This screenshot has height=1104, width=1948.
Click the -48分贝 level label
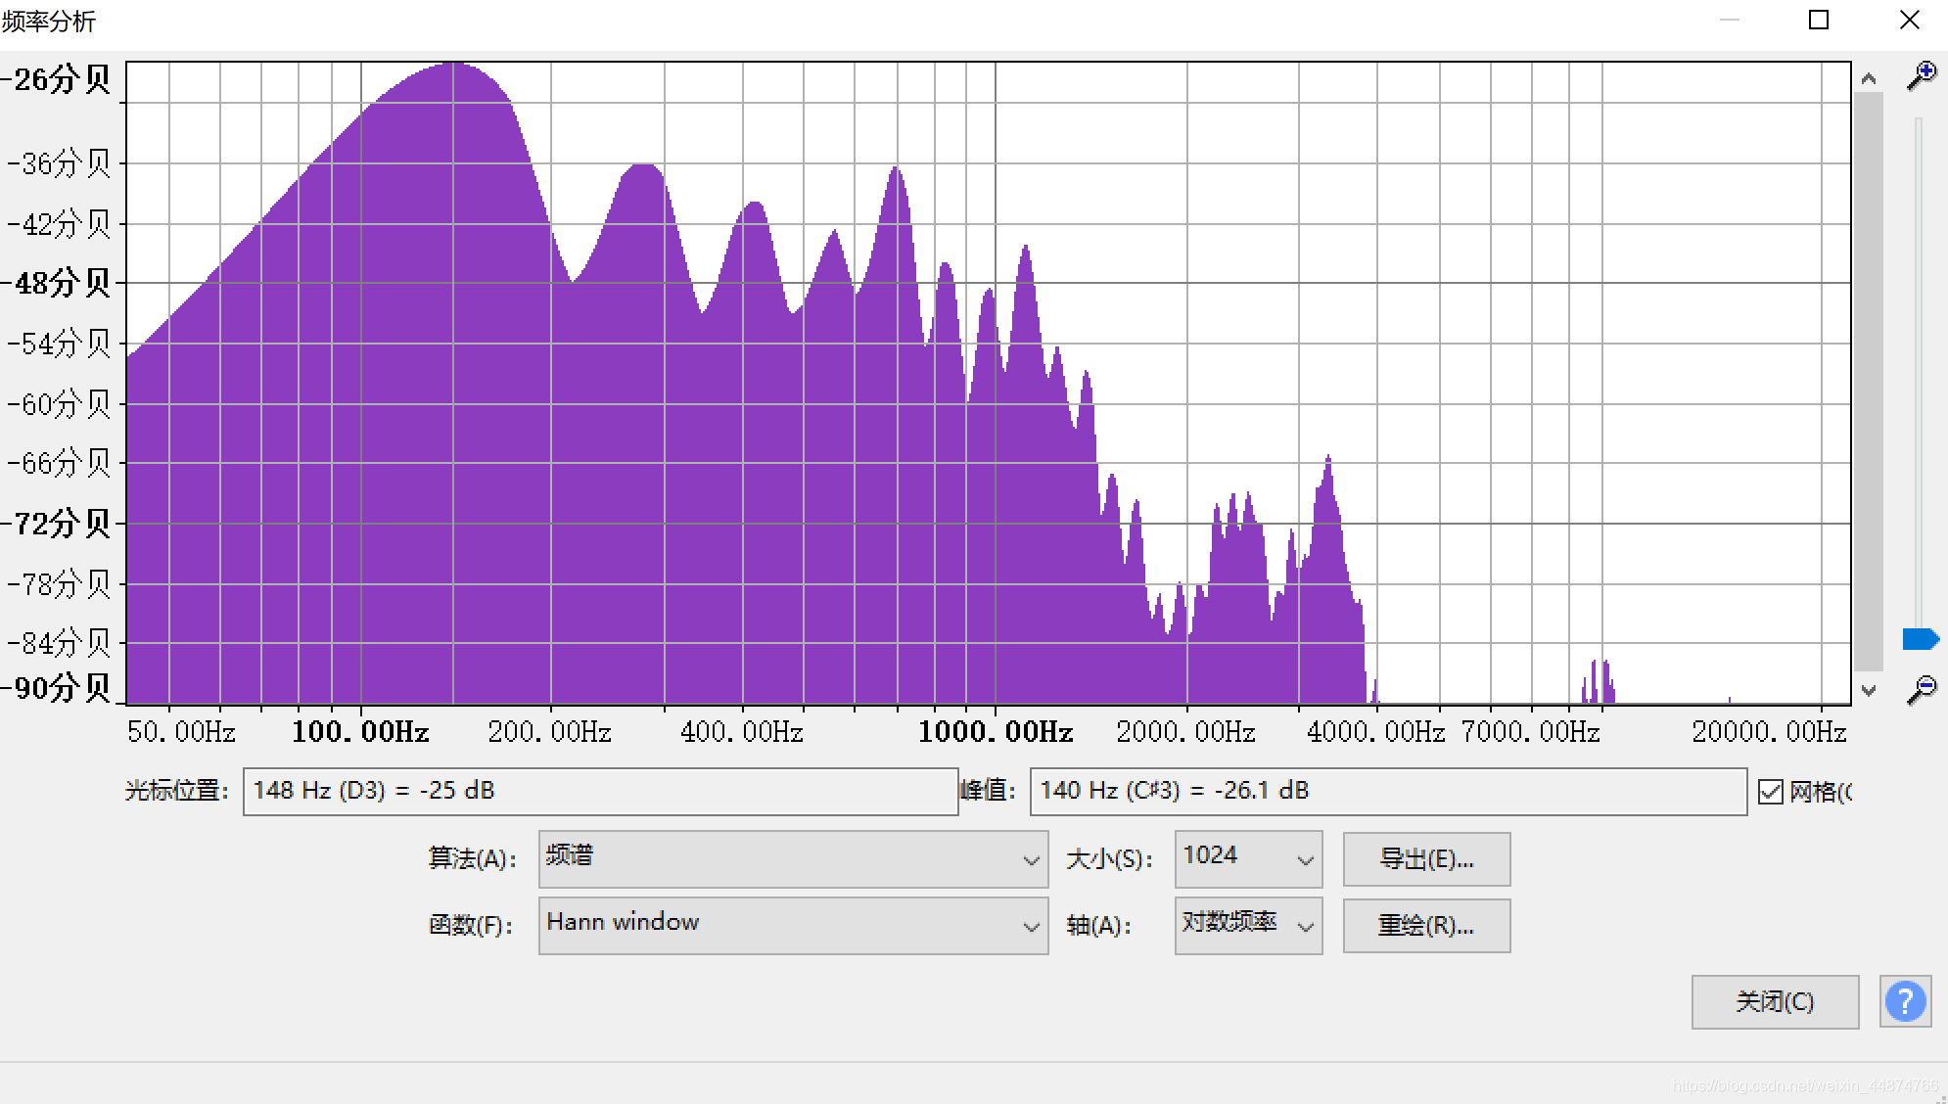pos(56,283)
